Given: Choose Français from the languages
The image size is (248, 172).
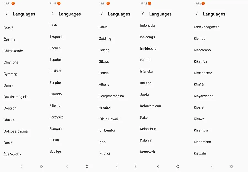Looking at the screenshot, I should (56, 129).
